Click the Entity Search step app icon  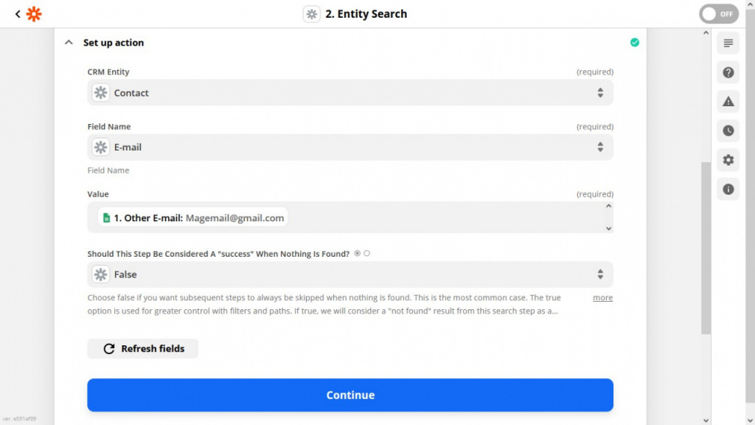312,14
